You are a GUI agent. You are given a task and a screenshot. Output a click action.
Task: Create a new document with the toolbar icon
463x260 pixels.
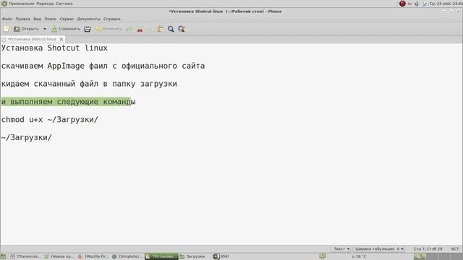point(7,29)
